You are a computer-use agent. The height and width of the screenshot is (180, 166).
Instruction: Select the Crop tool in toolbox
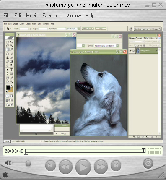(x=8, y=49)
